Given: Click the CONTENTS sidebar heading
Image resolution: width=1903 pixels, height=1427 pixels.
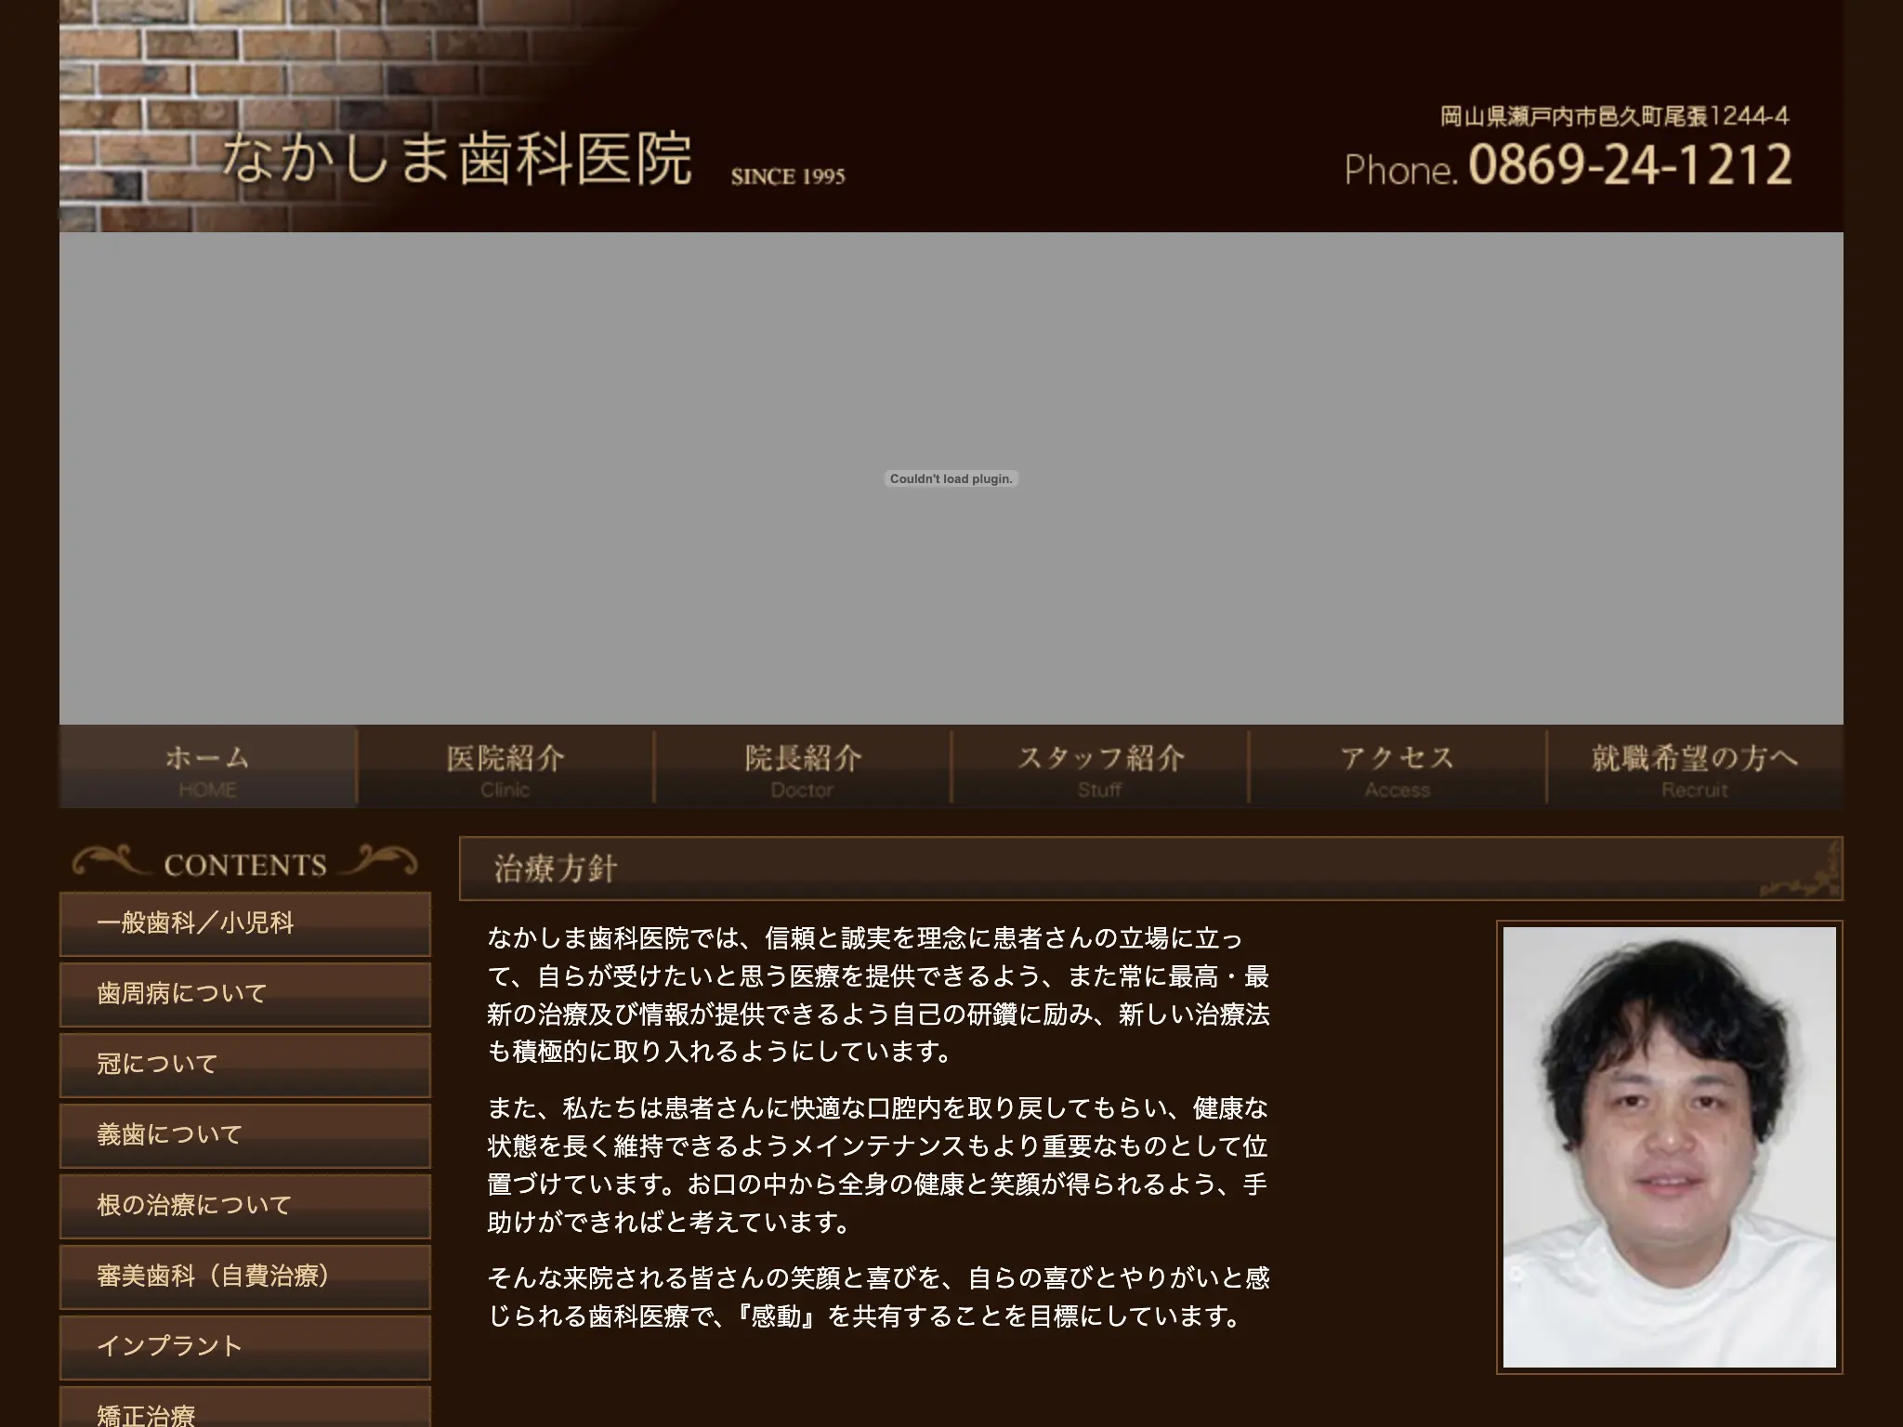Looking at the screenshot, I should (x=245, y=863).
